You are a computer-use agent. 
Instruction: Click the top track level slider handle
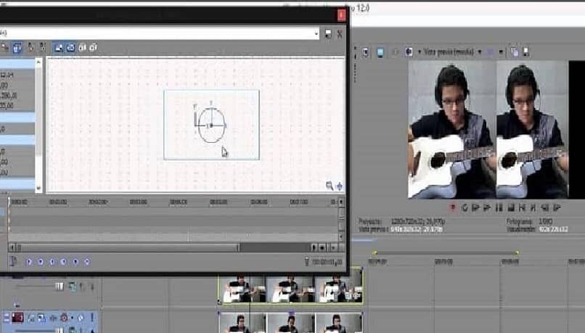click(59, 287)
